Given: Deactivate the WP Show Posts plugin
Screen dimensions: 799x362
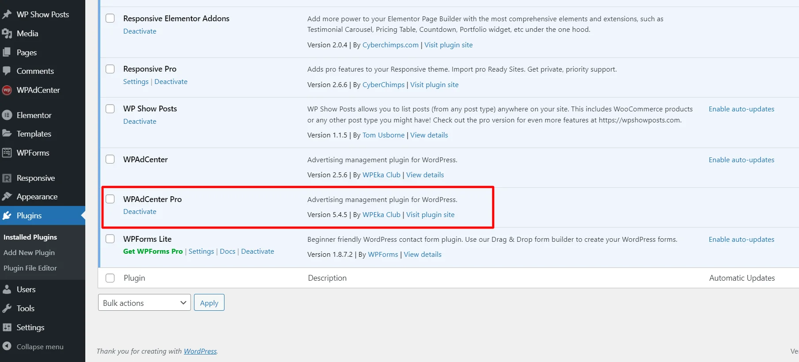Looking at the screenshot, I should [140, 121].
